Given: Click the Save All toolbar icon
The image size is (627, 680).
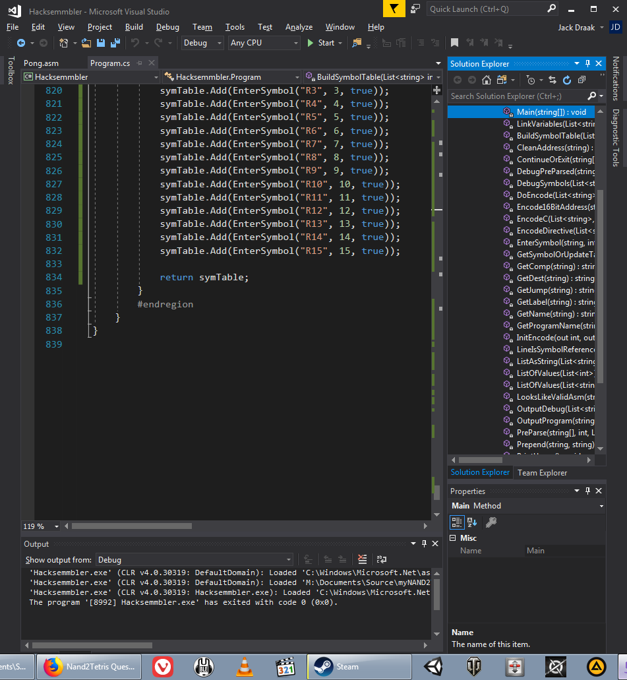Looking at the screenshot, I should coord(115,43).
